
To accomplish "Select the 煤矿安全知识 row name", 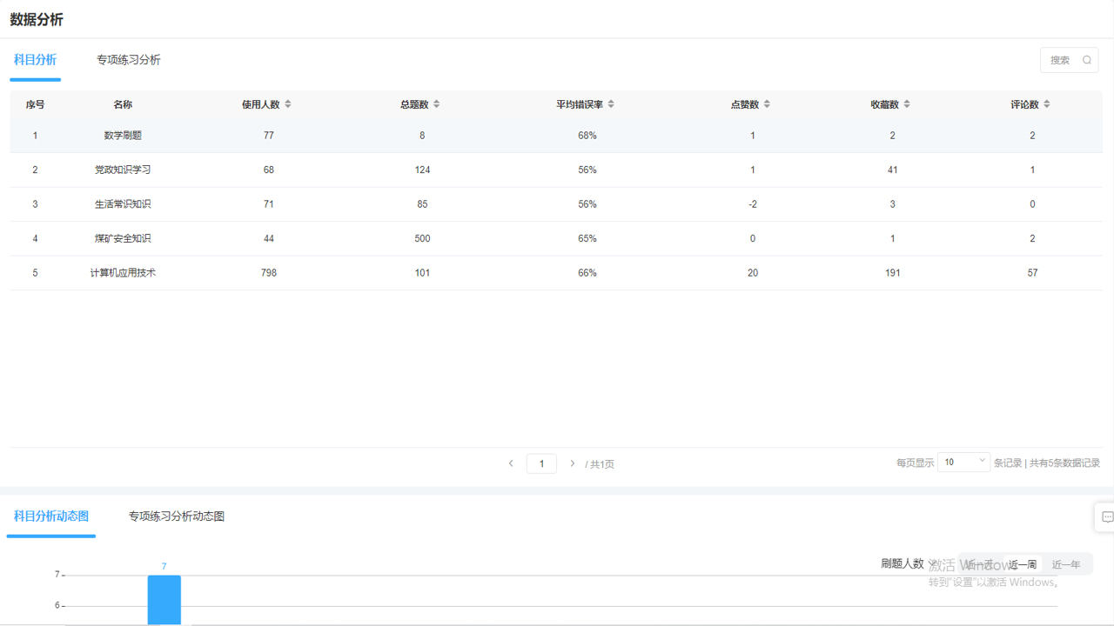I will tap(123, 238).
